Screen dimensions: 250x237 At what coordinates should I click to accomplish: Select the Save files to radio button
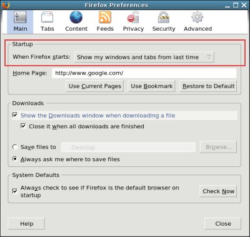coord(15,147)
